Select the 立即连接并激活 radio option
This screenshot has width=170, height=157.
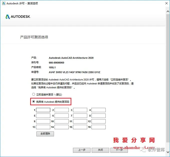coord(33,94)
